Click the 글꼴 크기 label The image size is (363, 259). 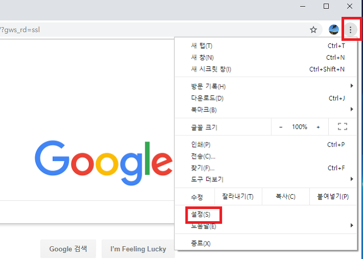[x=204, y=127]
